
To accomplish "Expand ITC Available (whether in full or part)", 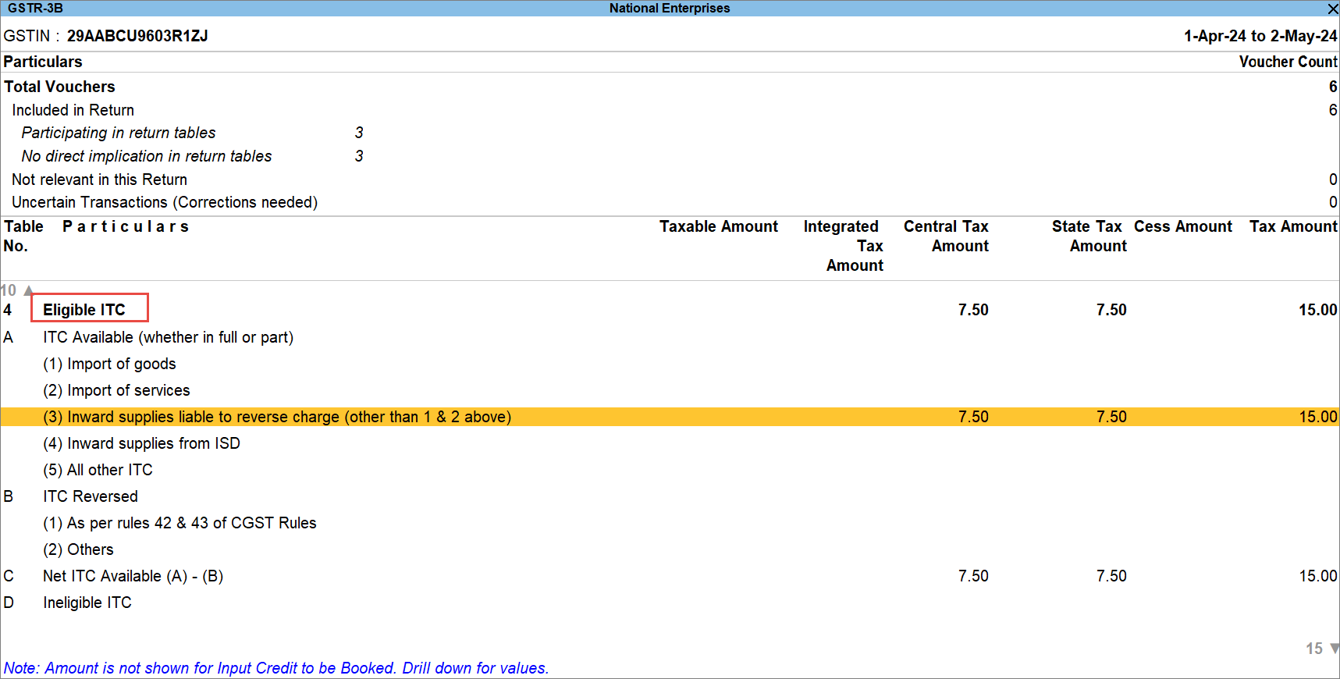I will point(168,337).
